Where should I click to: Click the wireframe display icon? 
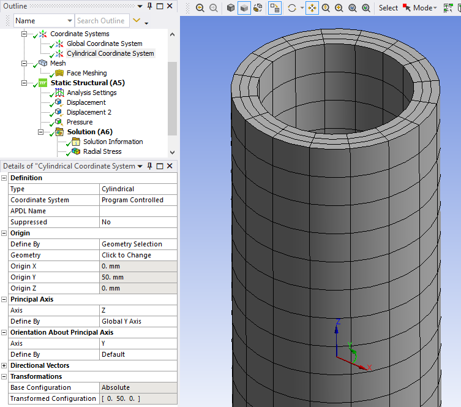[258, 8]
